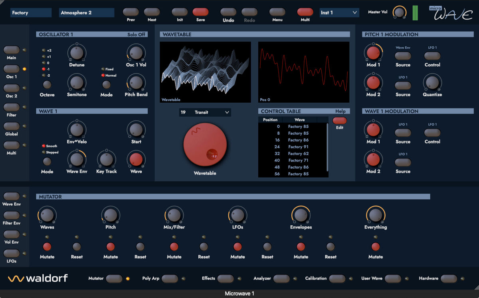This screenshot has width=479, height=298.
Task: Click the Key Track knob
Action: point(106,159)
